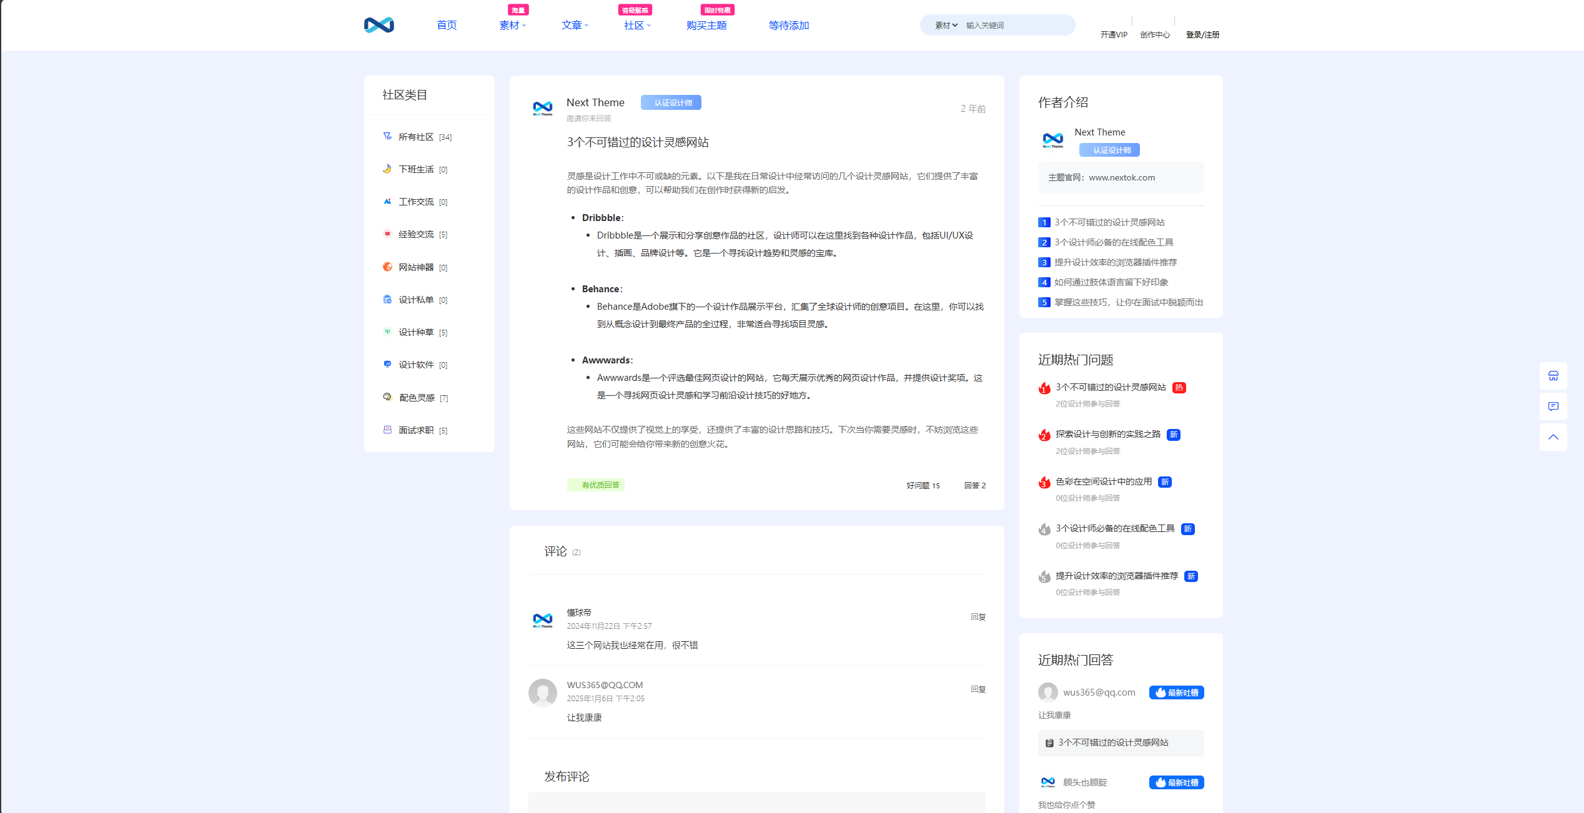
Task: Expand the 文章 navigation dropdown
Action: pos(575,25)
